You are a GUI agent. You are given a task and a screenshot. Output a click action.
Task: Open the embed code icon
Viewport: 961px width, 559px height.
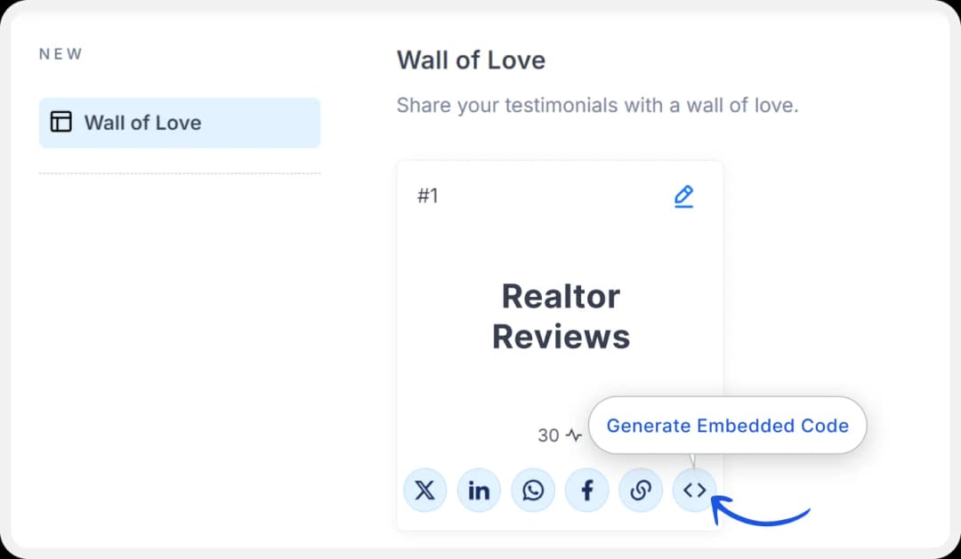(x=695, y=490)
